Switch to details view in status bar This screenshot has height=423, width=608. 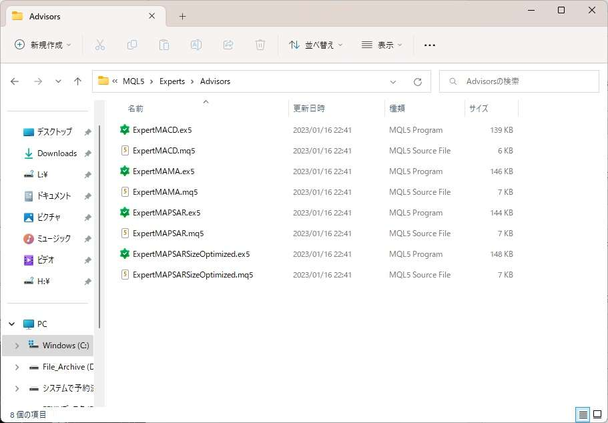pyautogui.click(x=583, y=415)
